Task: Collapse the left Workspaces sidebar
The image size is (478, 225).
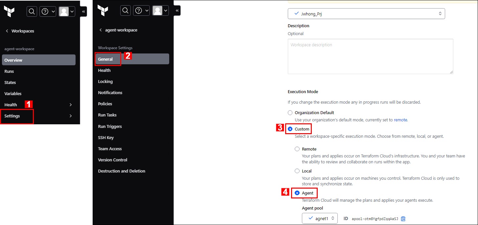Action: 83,11
